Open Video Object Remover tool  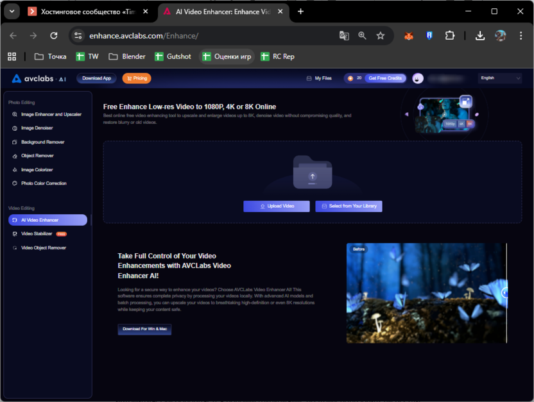click(43, 247)
